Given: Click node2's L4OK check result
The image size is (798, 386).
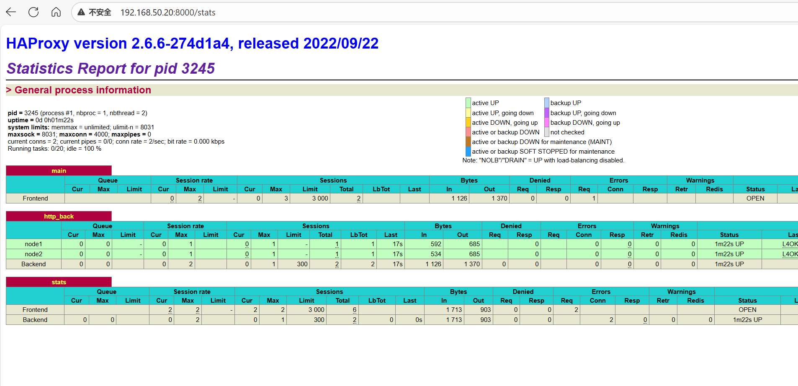Looking at the screenshot, I should click(x=790, y=254).
